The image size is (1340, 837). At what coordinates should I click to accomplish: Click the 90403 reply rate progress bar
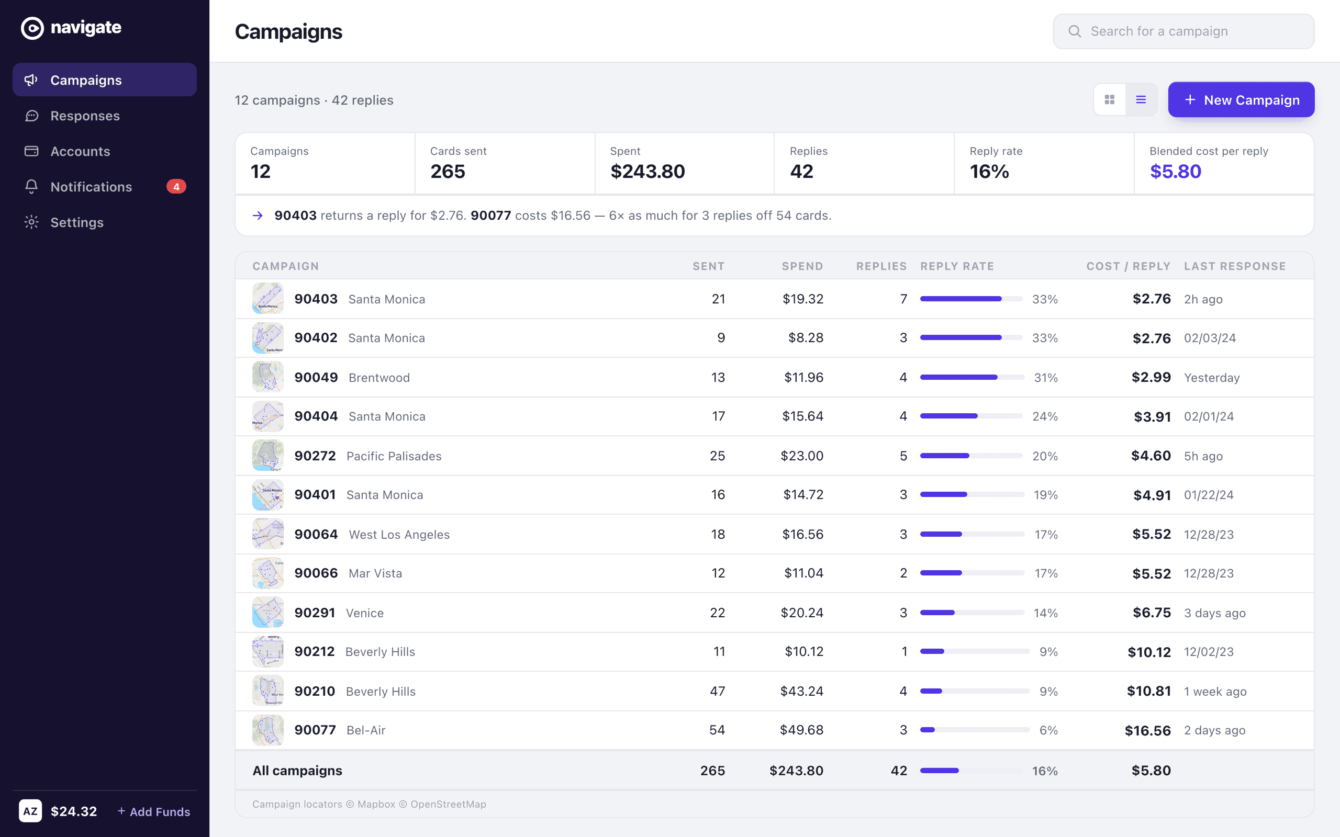pyautogui.click(x=970, y=299)
